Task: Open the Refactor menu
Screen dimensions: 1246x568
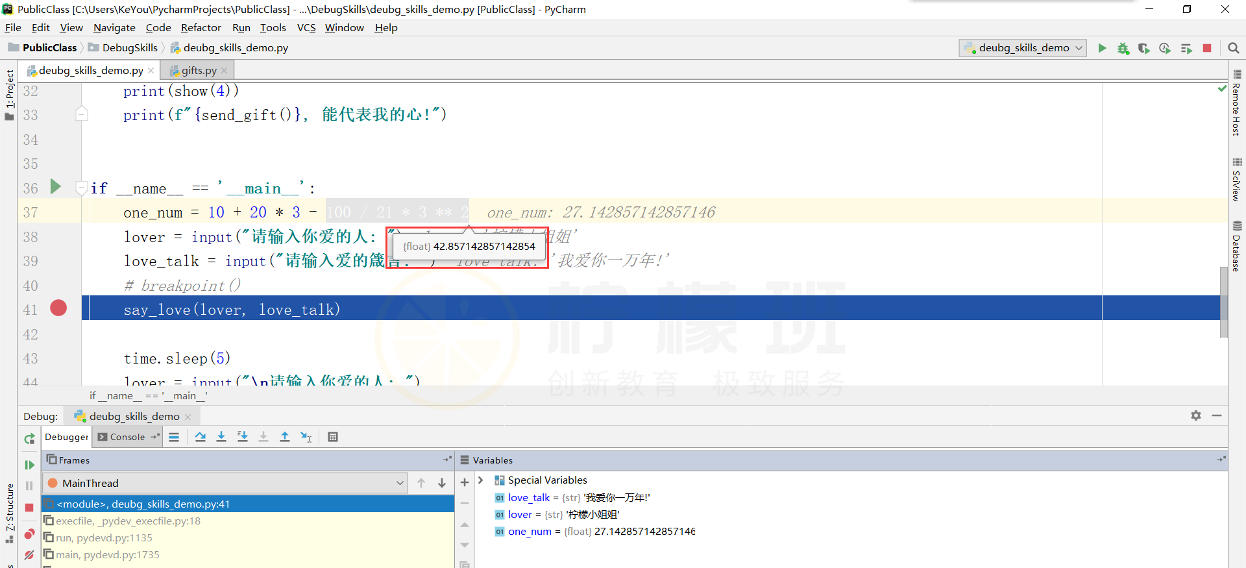Action: [x=201, y=27]
